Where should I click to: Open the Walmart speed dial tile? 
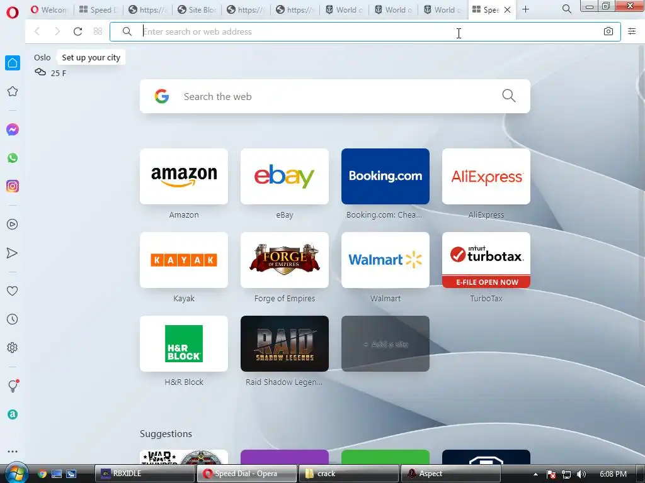(x=385, y=260)
